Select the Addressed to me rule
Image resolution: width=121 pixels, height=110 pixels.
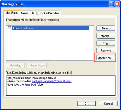(50, 28)
